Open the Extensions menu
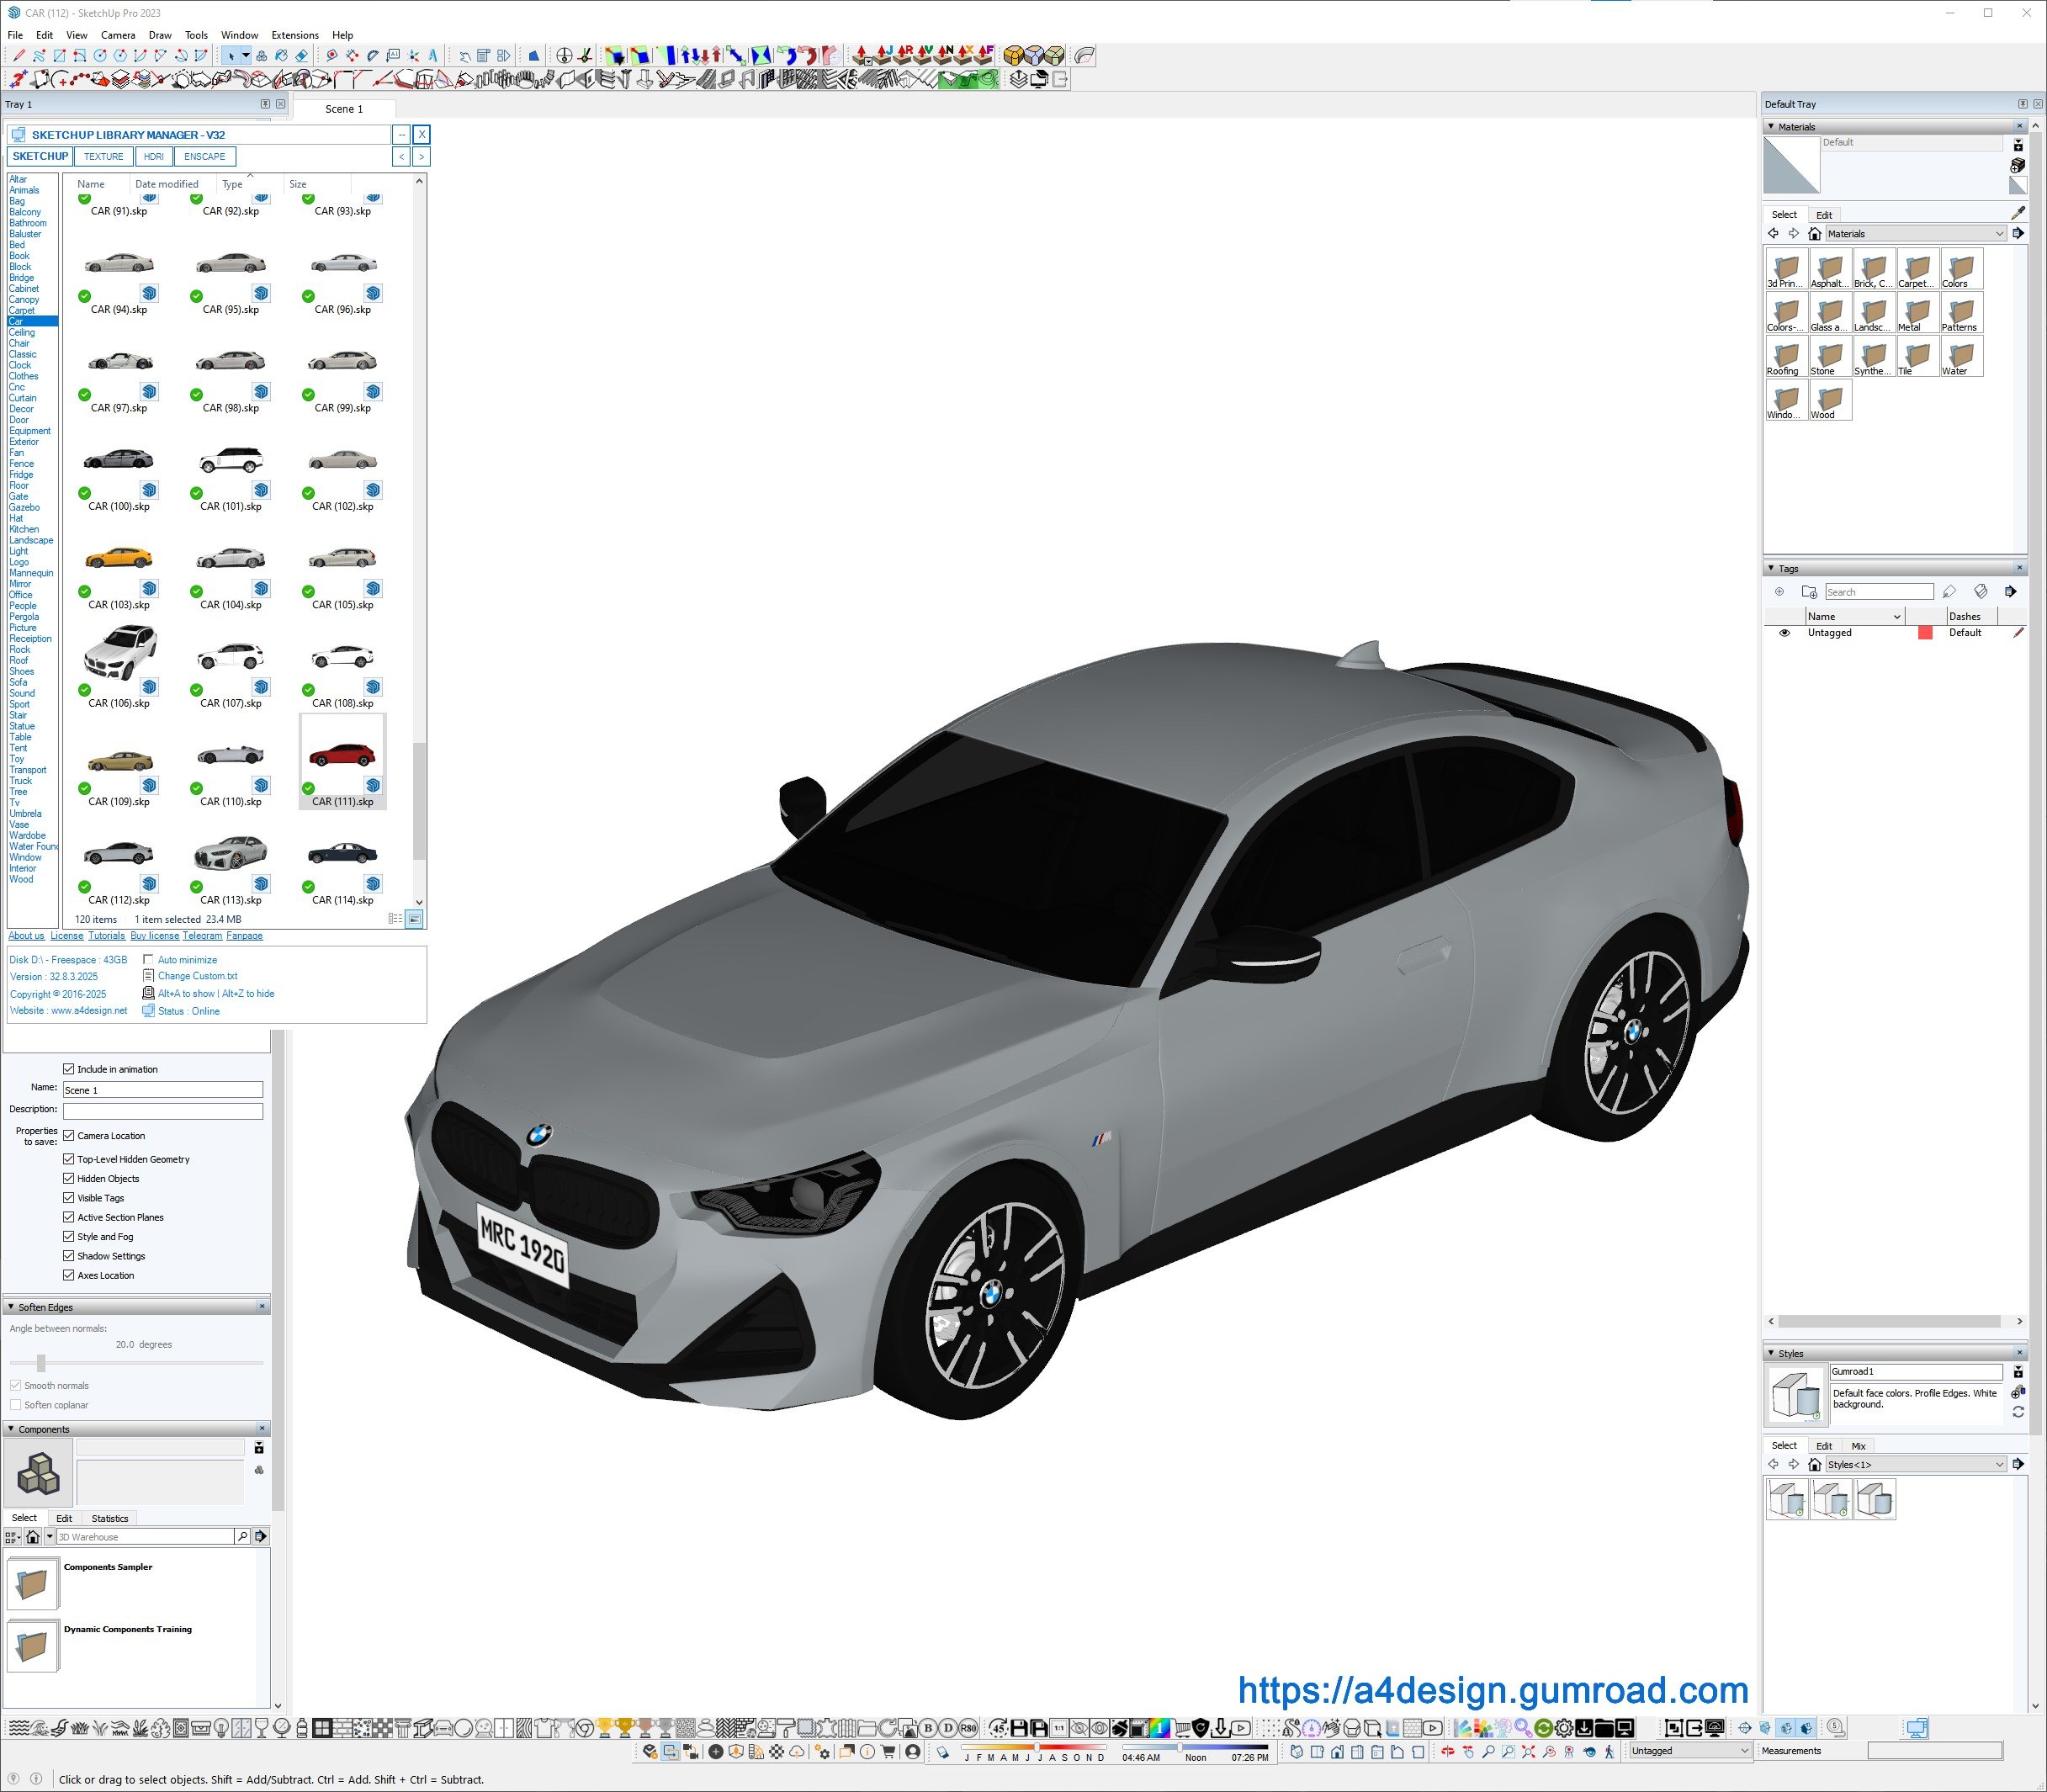The image size is (2047, 1792). click(295, 35)
